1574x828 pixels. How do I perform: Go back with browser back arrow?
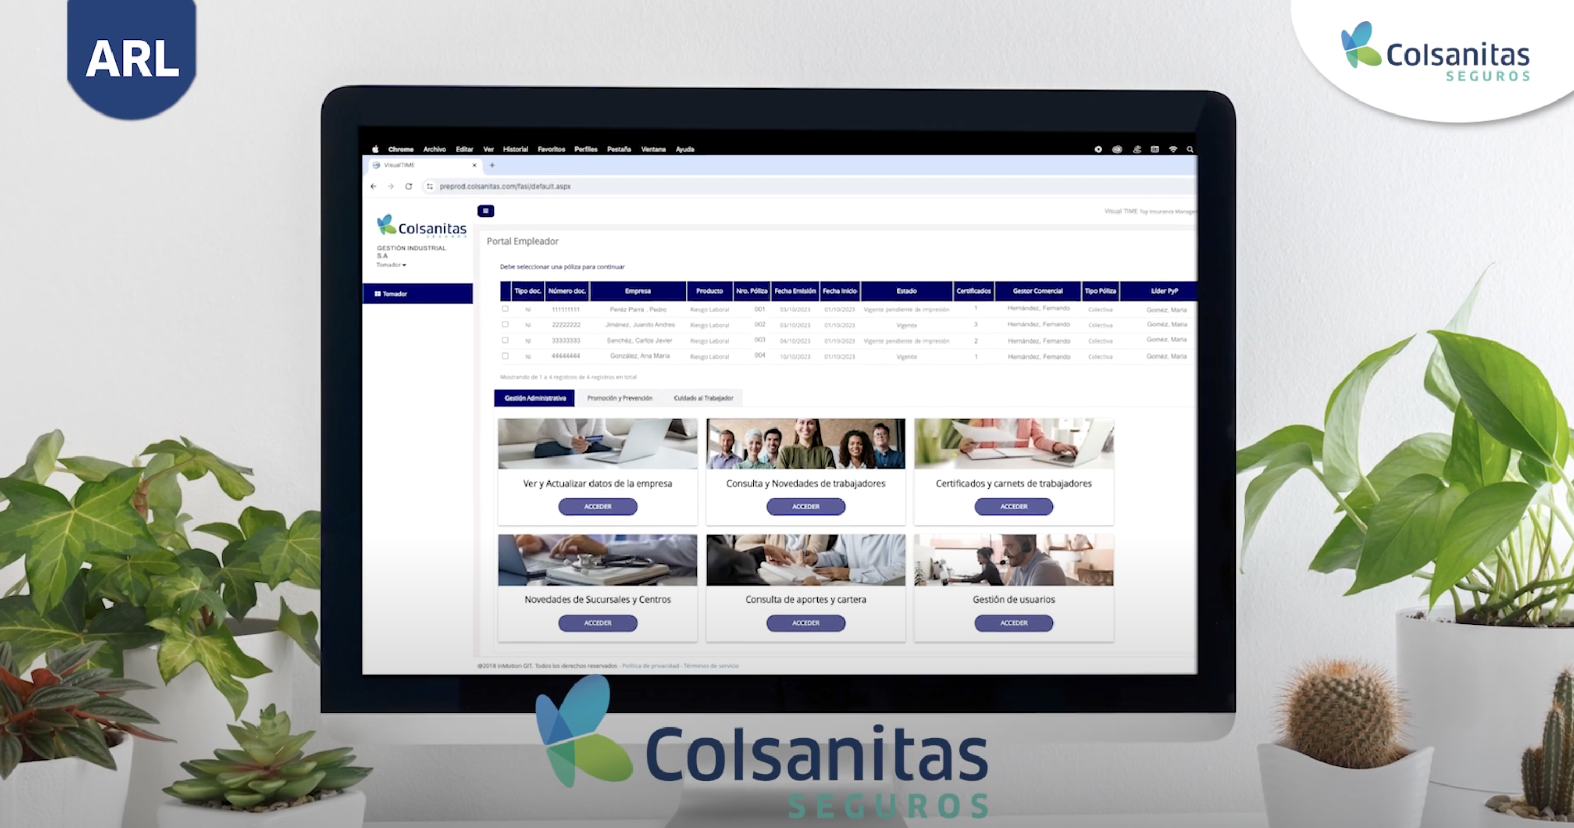coord(373,186)
